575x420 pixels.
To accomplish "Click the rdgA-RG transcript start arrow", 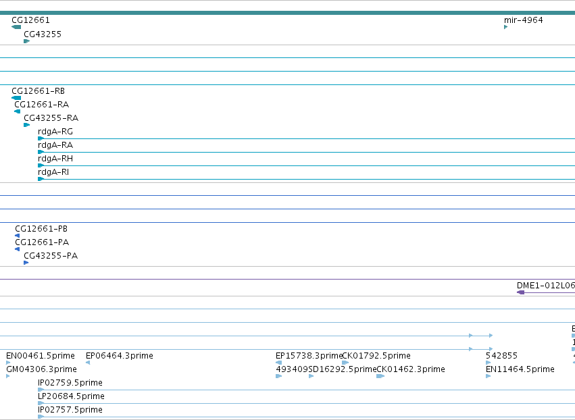I will pos(41,138).
